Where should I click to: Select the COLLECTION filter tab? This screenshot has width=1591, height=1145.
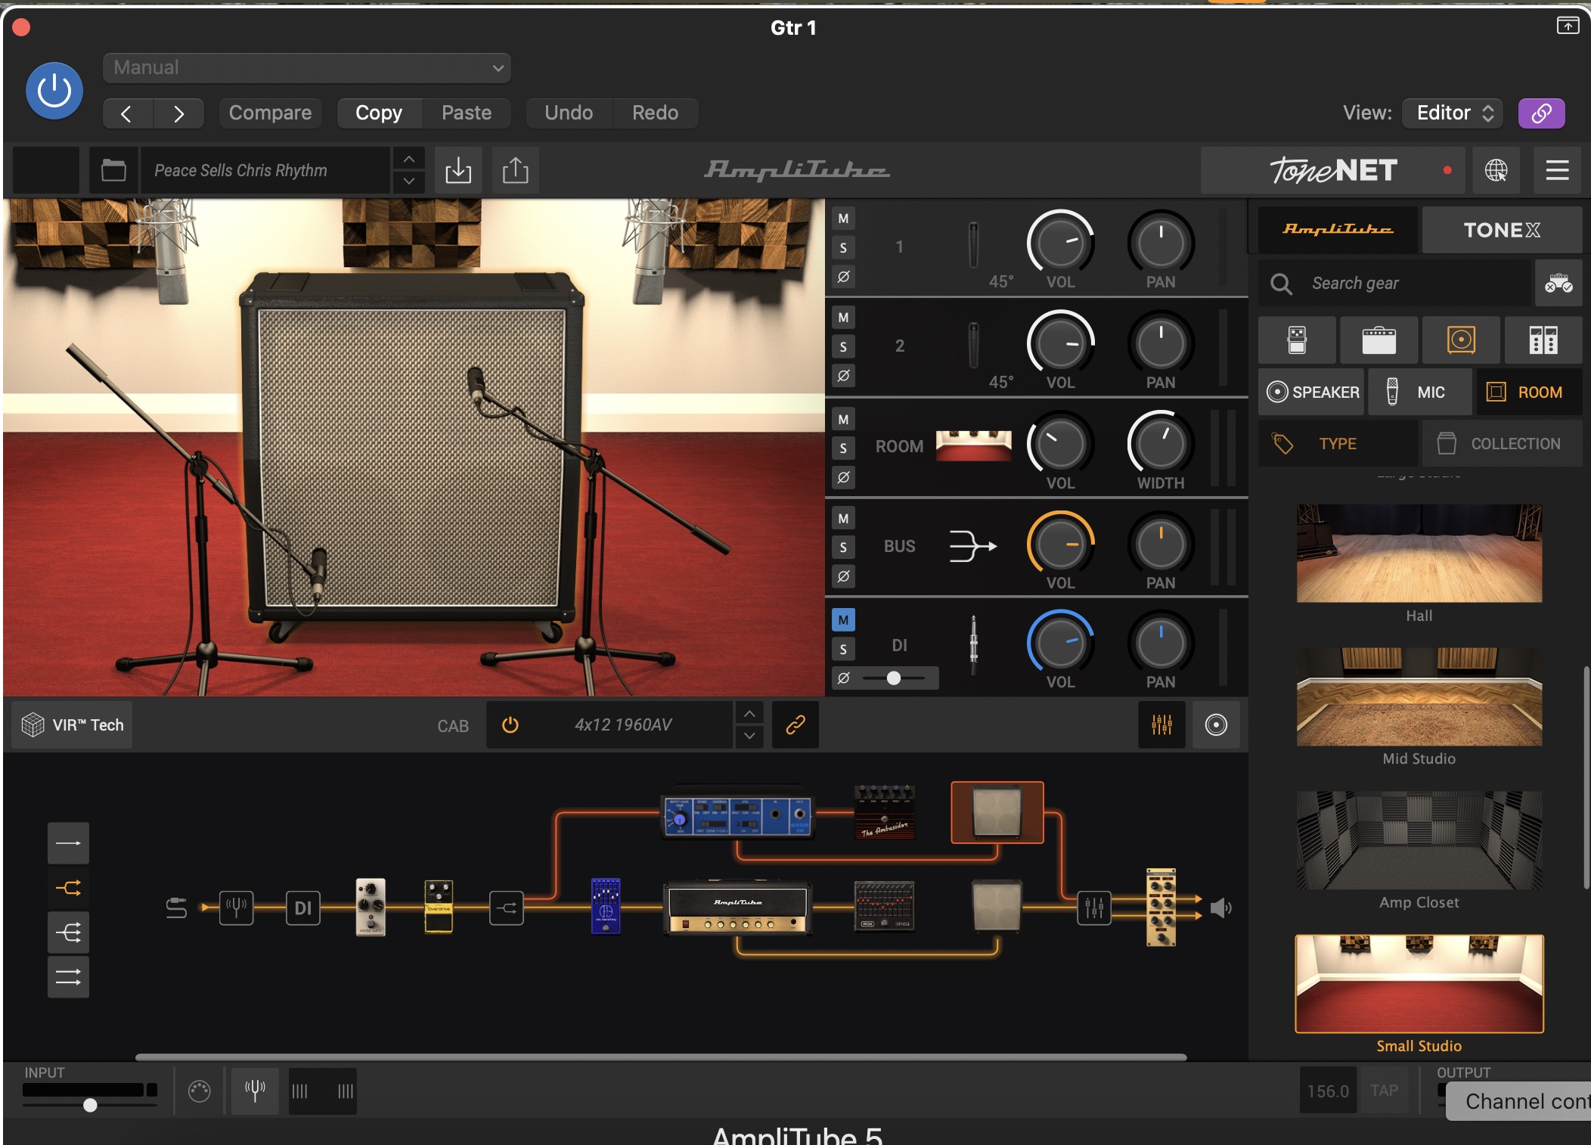[x=1502, y=444]
